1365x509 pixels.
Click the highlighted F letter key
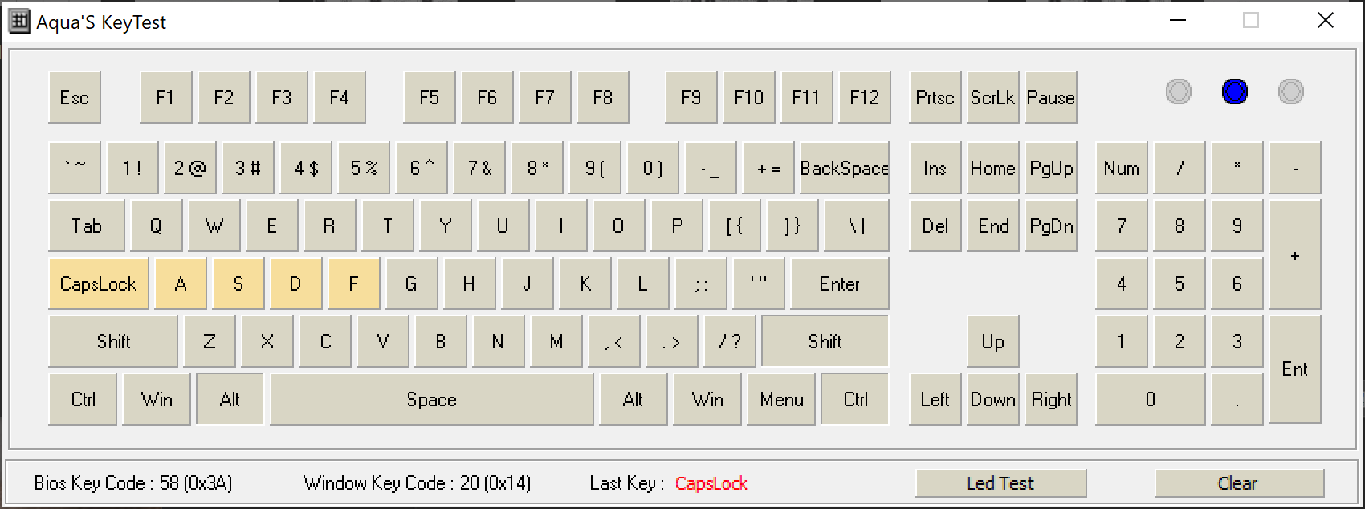click(x=353, y=283)
